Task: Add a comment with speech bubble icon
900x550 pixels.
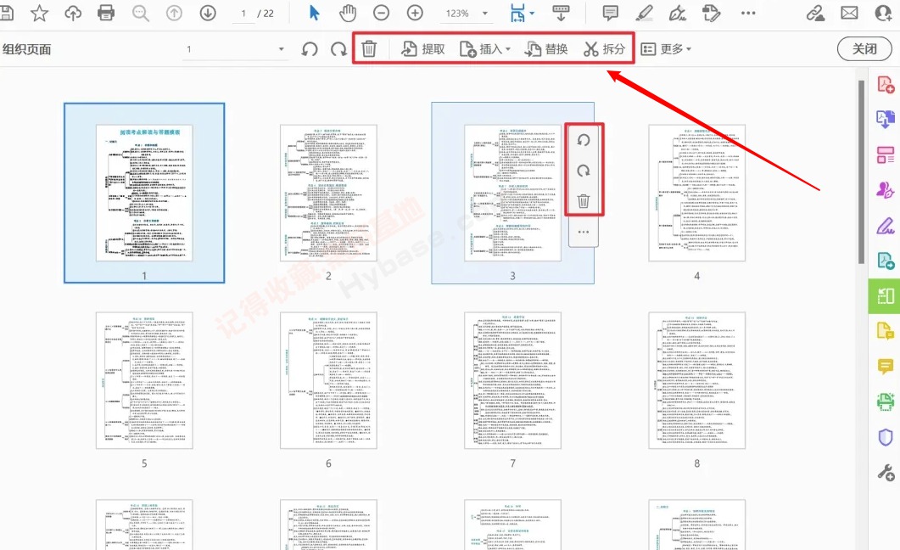Action: [x=610, y=13]
